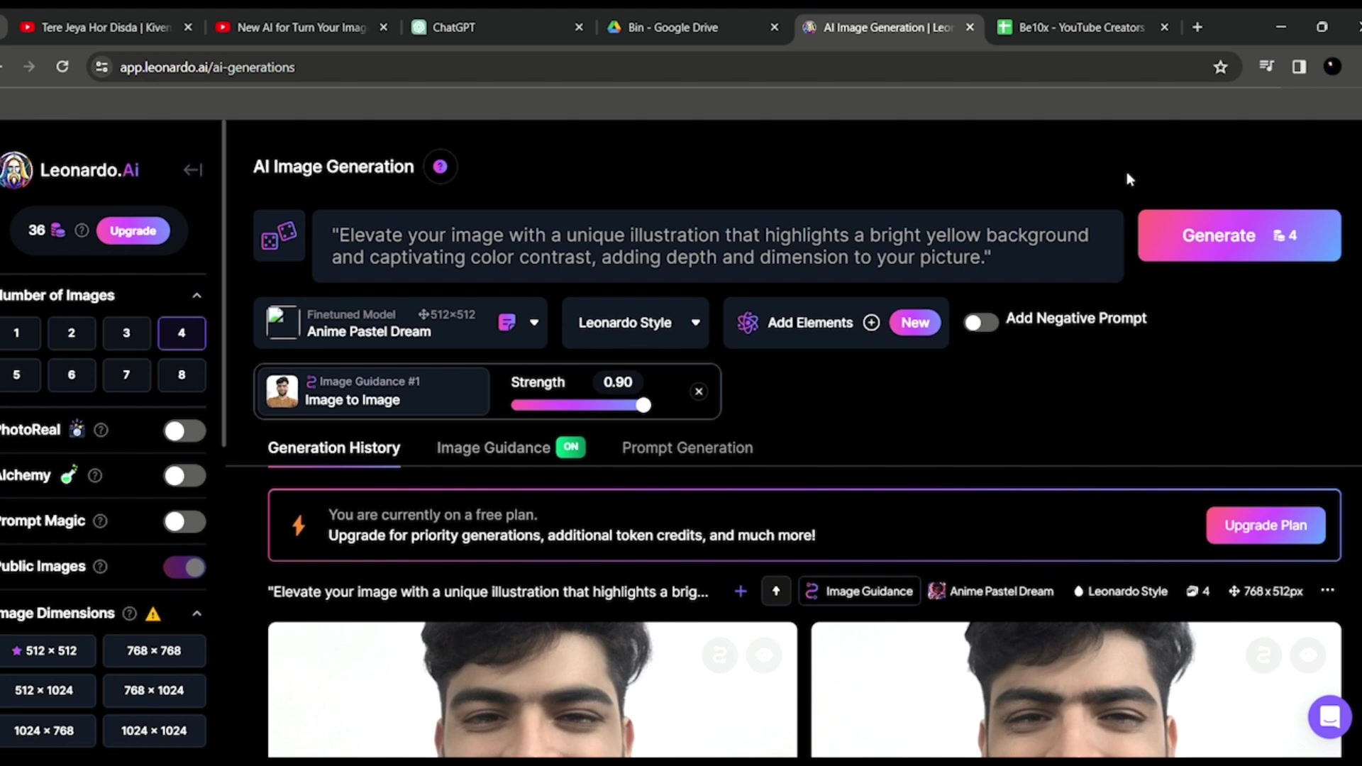1362x766 pixels.
Task: Click the purple model notes icon
Action: (x=506, y=323)
